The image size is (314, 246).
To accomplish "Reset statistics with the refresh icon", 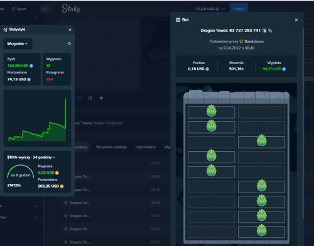I will [69, 43].
